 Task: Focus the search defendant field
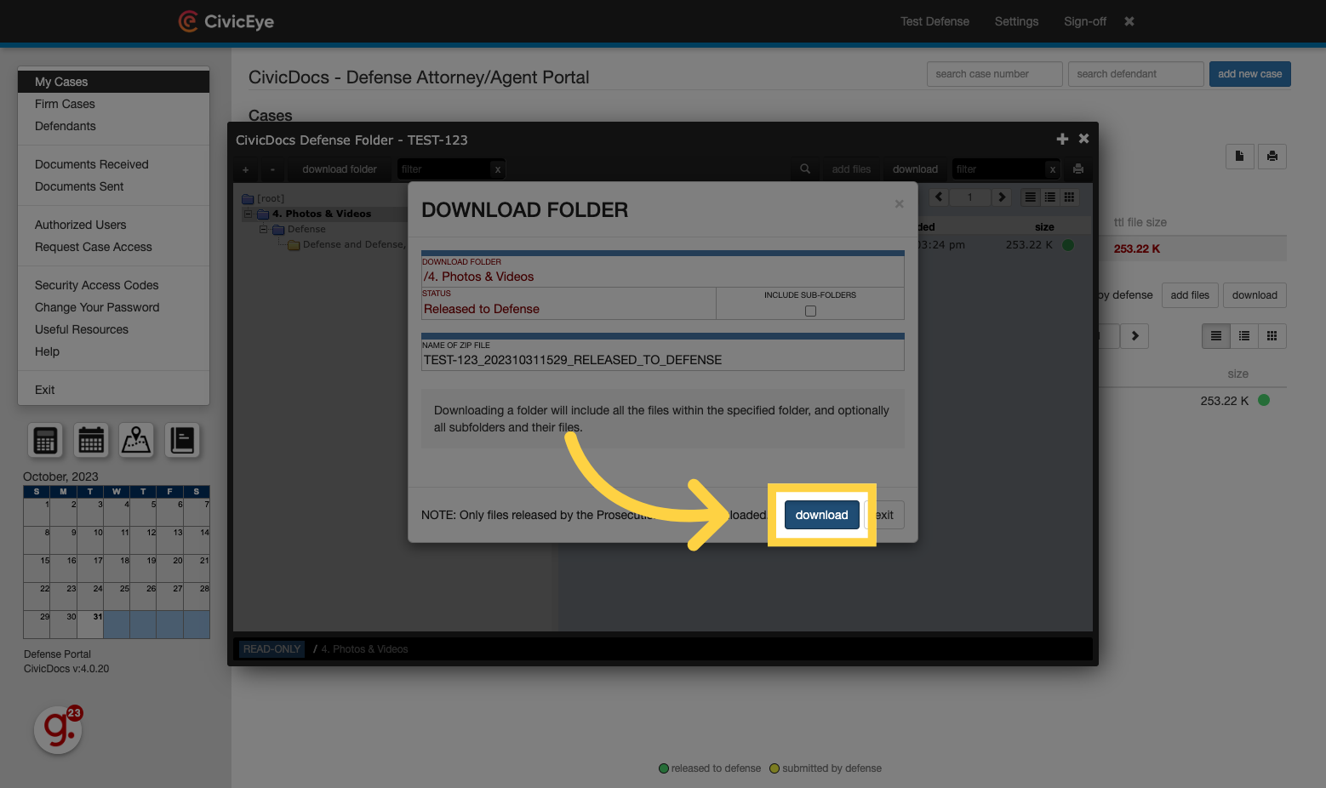(x=1135, y=74)
